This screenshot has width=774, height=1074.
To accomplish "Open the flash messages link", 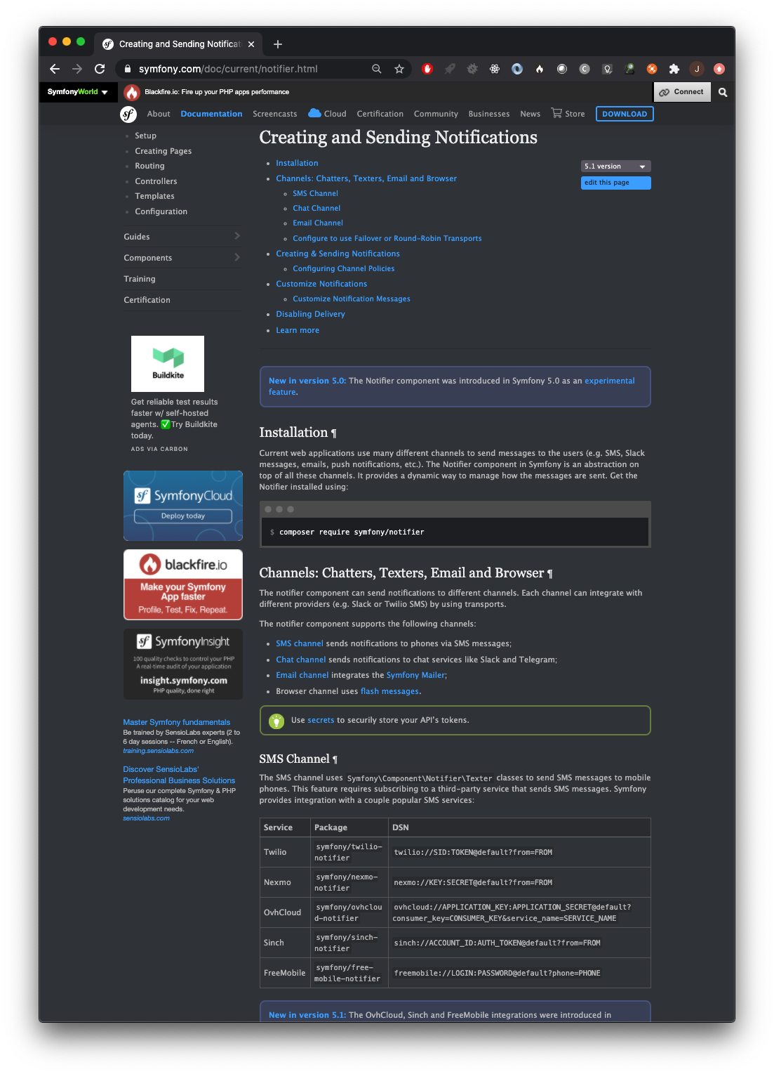I will point(389,691).
